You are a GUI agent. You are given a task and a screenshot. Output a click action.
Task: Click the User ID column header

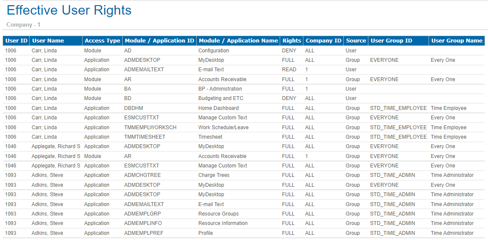[16, 41]
